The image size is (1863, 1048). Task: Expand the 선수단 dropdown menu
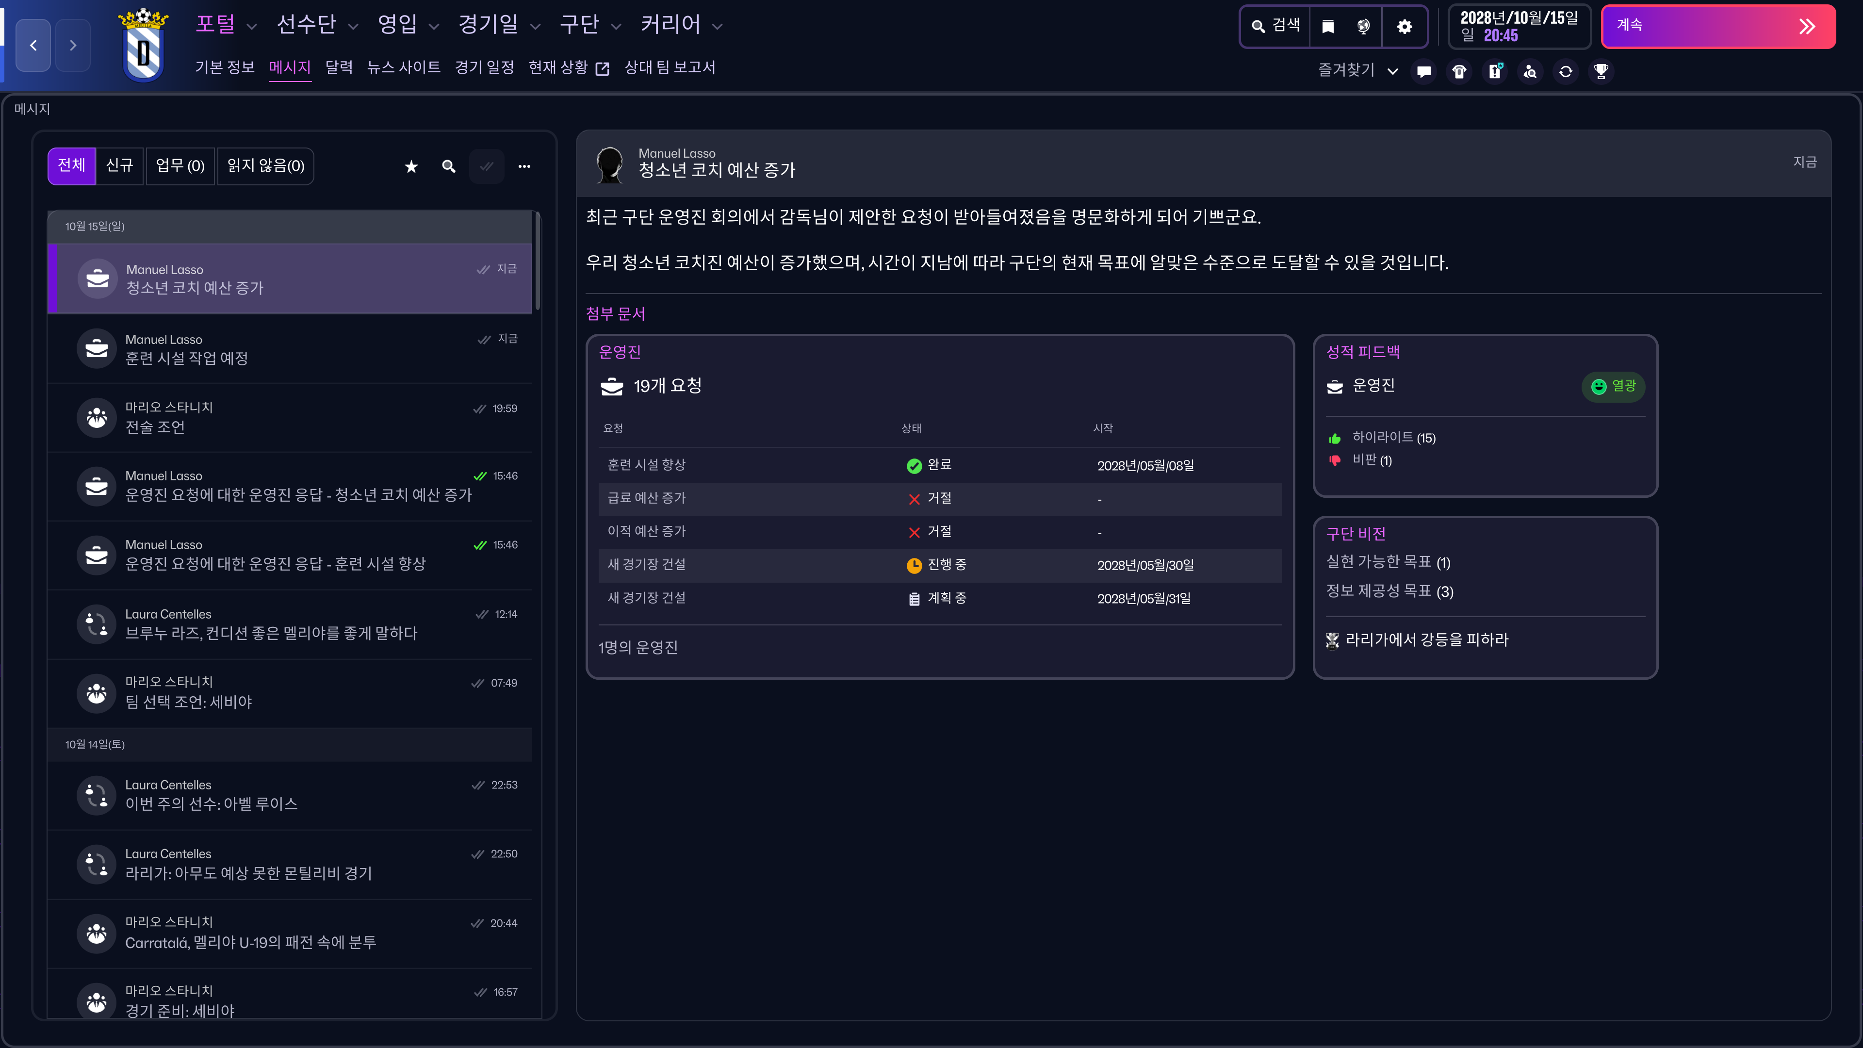point(317,25)
